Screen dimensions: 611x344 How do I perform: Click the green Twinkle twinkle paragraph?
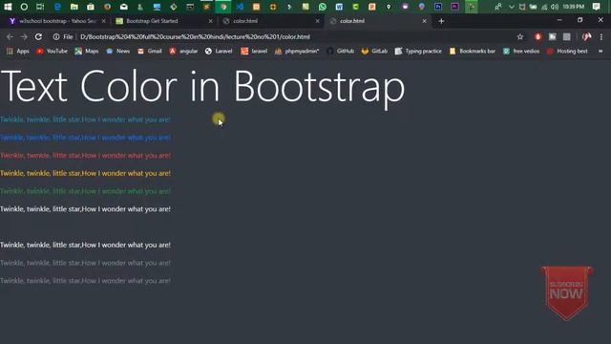click(85, 191)
